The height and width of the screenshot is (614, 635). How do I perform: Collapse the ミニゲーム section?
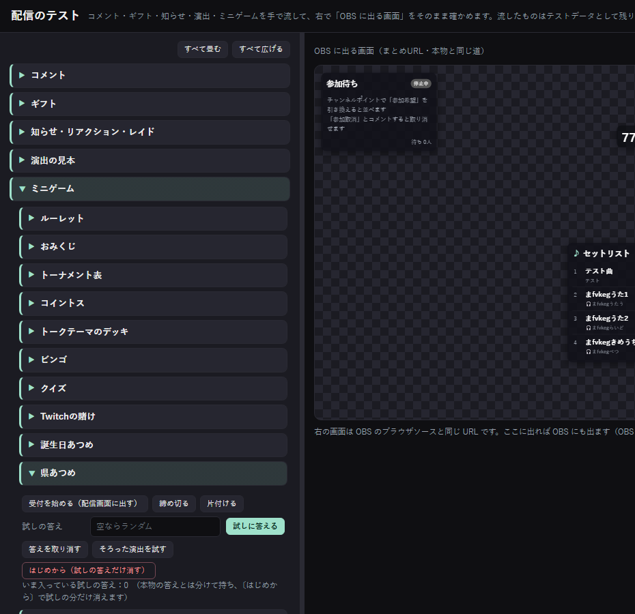click(150, 188)
